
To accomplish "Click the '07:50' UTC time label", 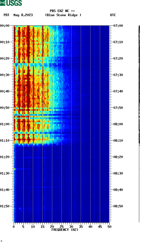I will (118, 108).
